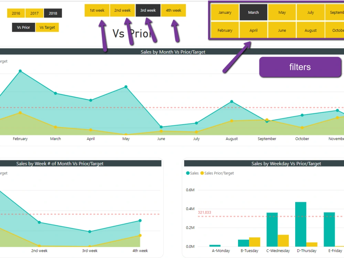Select the 2nd week filter

tap(122, 10)
